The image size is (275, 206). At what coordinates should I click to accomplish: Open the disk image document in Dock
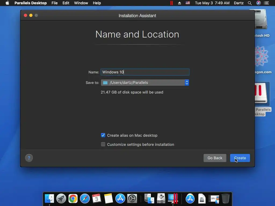coord(202,198)
